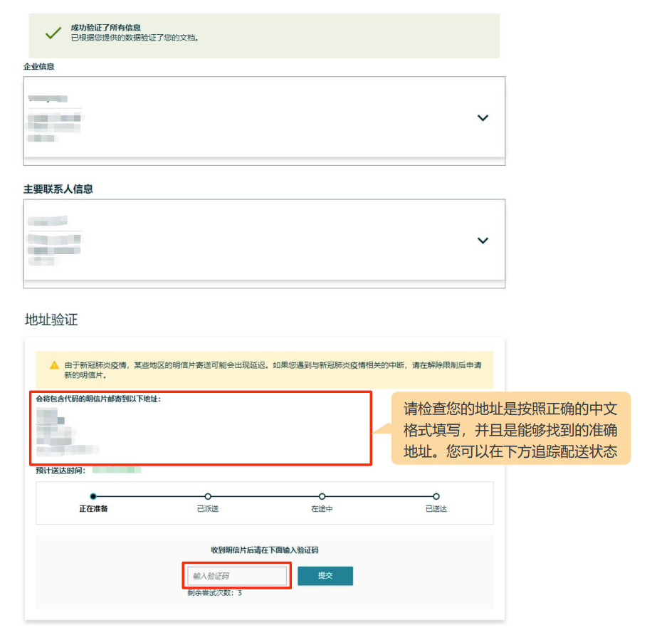Click the 主要联系人信息 section label

point(58,189)
